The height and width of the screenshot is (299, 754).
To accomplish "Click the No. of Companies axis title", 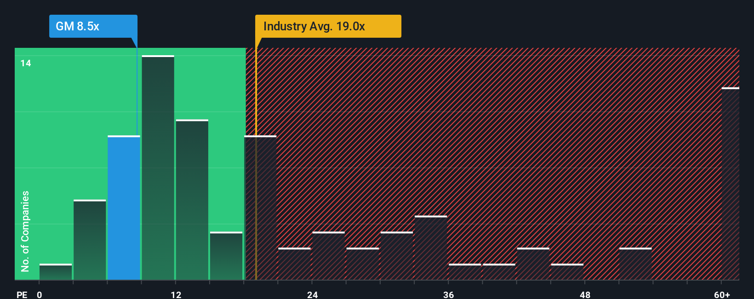I will click(25, 231).
